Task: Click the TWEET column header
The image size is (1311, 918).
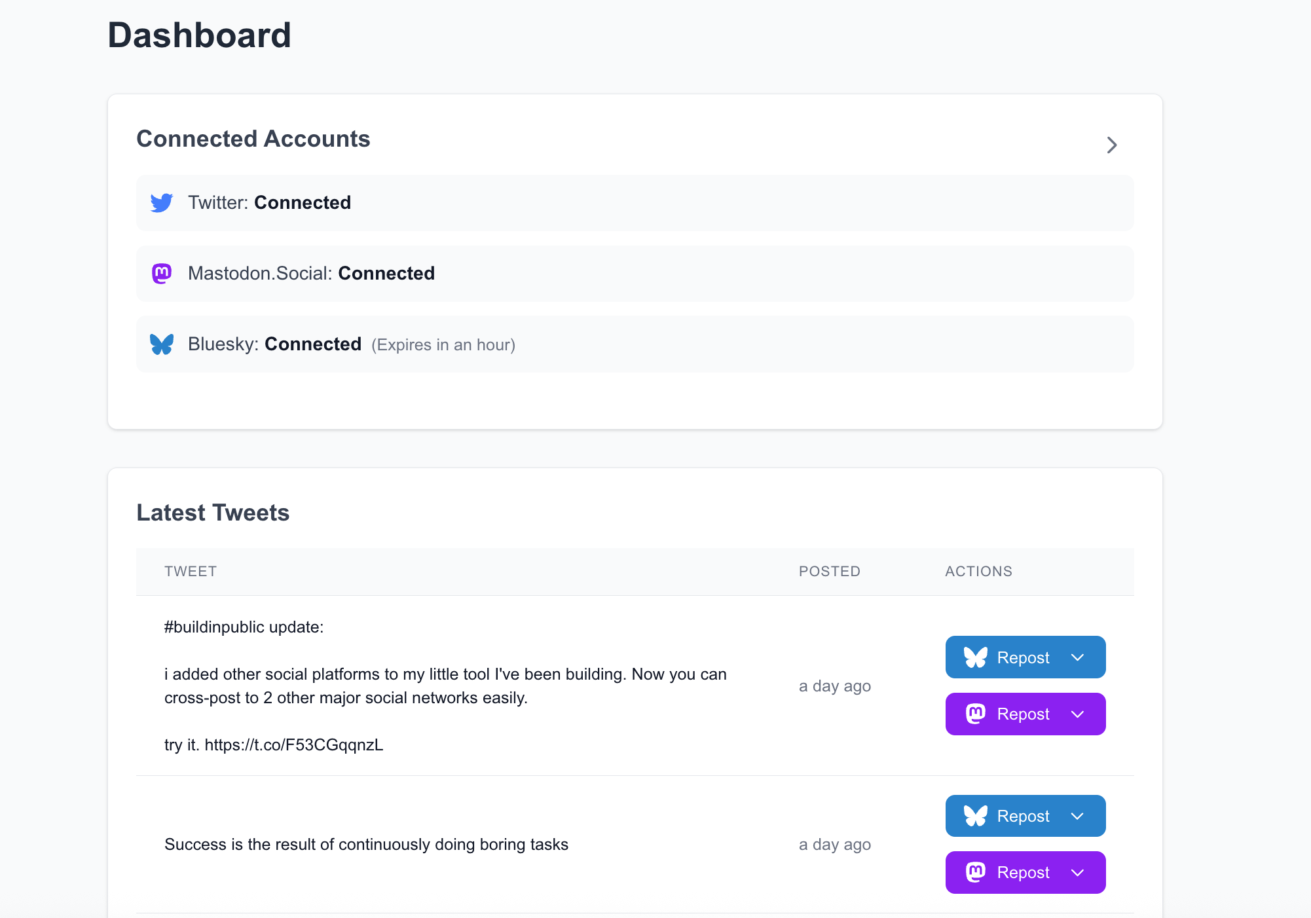Action: point(191,572)
